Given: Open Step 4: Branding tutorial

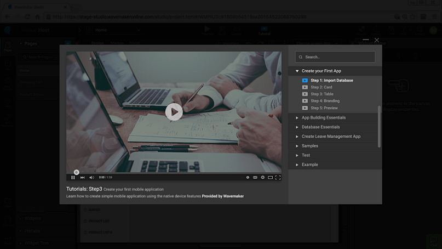Looking at the screenshot, I should click(x=325, y=101).
